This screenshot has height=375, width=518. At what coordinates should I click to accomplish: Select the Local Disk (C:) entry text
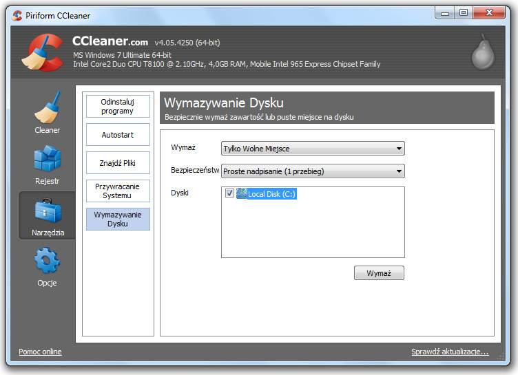(x=271, y=194)
